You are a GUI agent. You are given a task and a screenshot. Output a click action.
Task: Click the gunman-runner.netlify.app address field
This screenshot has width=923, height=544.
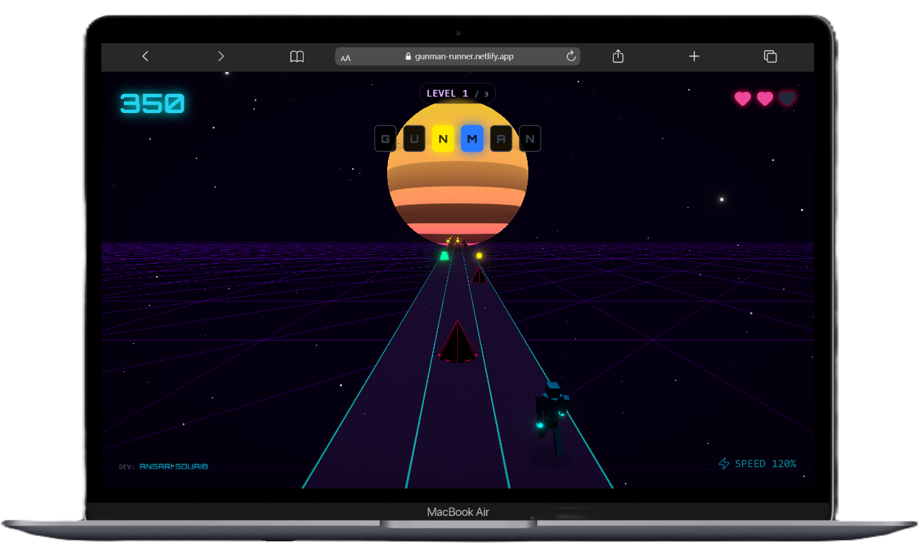point(457,57)
